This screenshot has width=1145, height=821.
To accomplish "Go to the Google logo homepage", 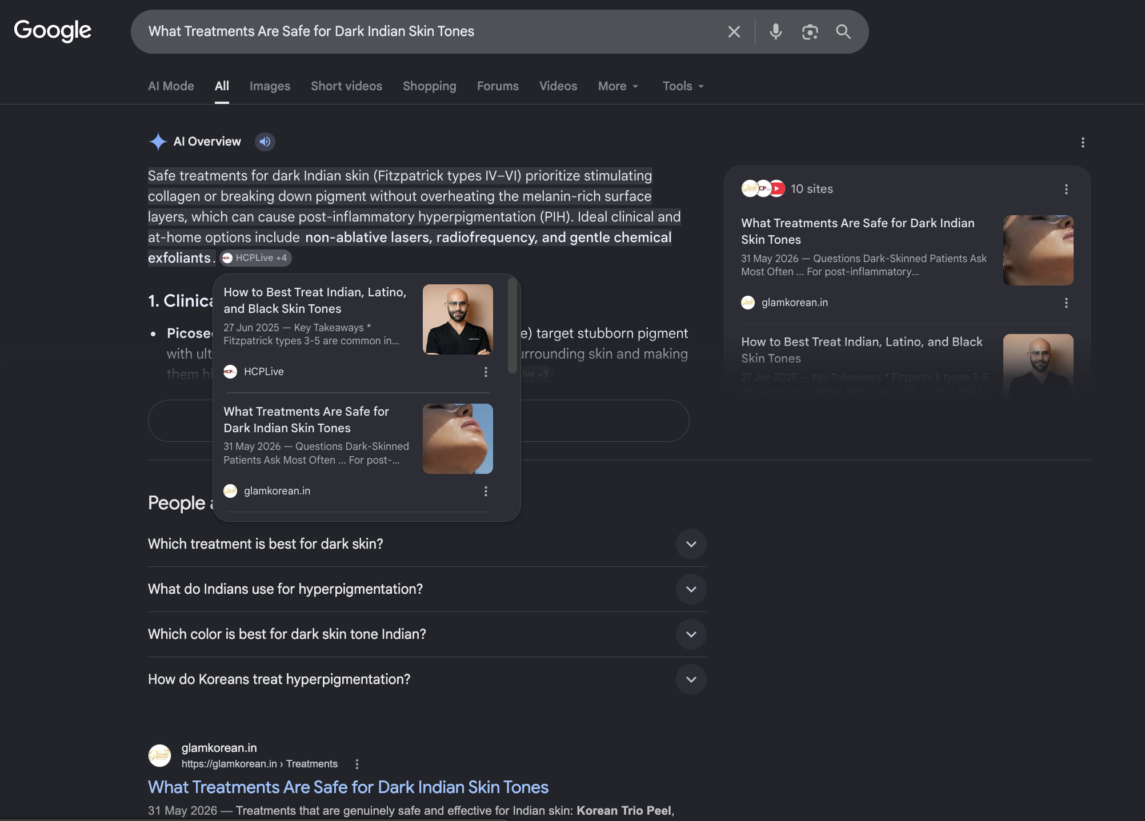I will coord(53,30).
